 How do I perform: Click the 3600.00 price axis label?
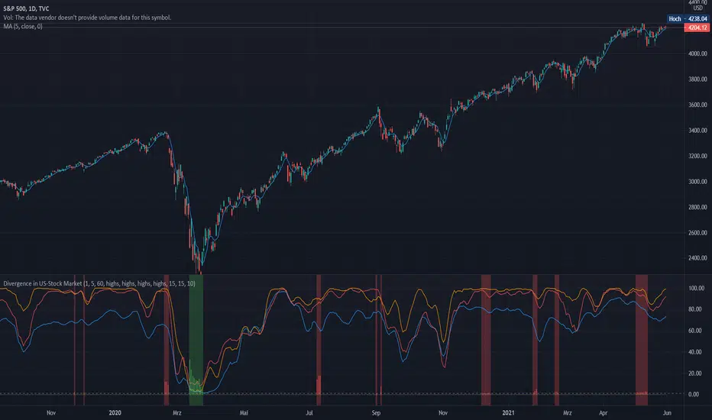click(x=697, y=105)
